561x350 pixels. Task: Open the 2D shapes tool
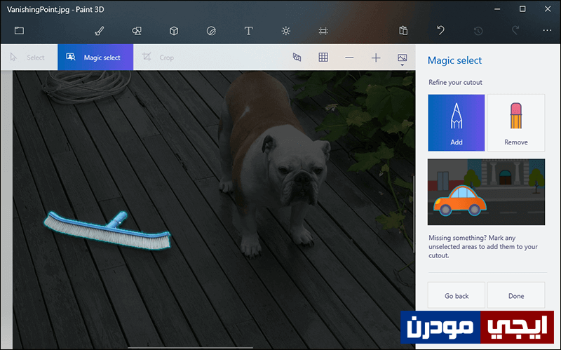pos(137,31)
